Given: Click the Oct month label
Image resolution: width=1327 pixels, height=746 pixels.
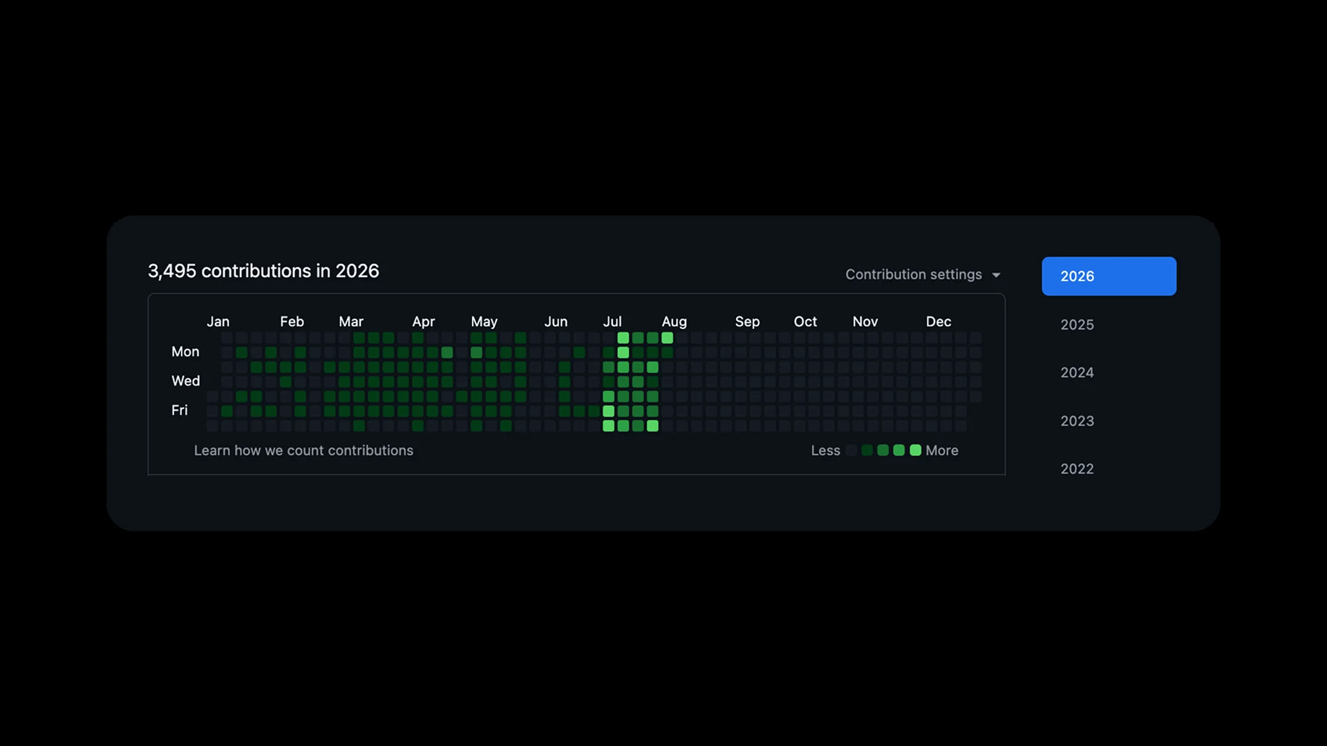Looking at the screenshot, I should point(805,321).
